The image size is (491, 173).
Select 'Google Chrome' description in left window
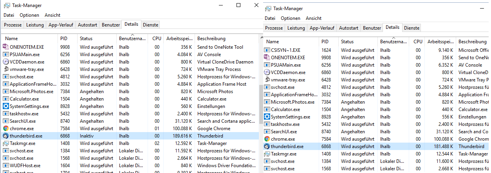coord(214,129)
